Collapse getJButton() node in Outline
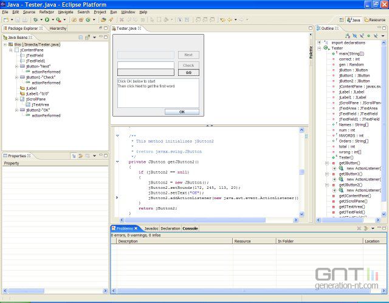The image size is (389, 303). 327,163
